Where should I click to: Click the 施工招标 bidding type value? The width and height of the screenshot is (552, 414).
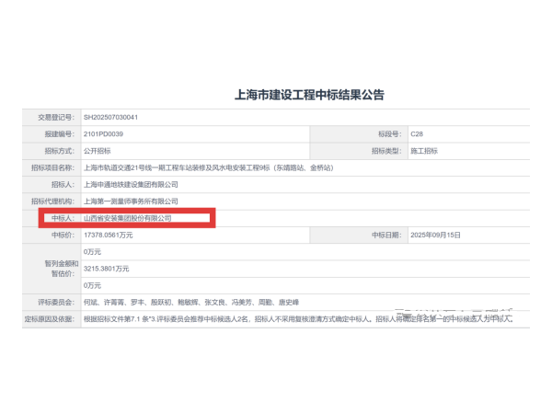424,151
